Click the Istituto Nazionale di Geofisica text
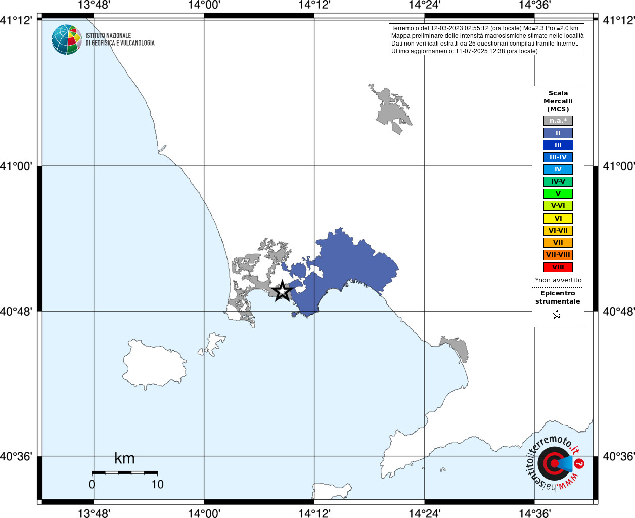The image size is (635, 518). 120,39
